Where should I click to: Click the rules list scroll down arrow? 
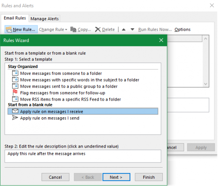click(205, 84)
